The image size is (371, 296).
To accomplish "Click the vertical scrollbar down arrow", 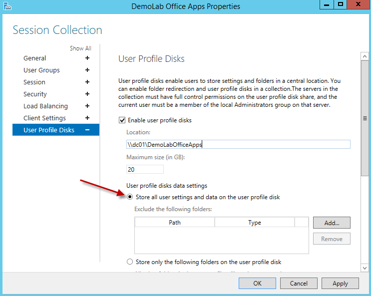I will click(365, 269).
